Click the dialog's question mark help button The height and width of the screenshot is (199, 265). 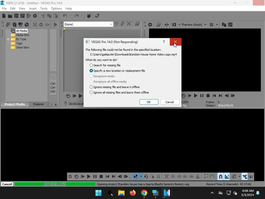pos(164,42)
